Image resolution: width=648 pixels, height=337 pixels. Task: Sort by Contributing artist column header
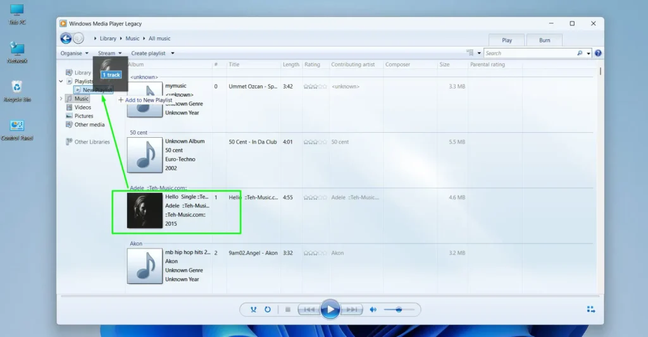(352, 64)
